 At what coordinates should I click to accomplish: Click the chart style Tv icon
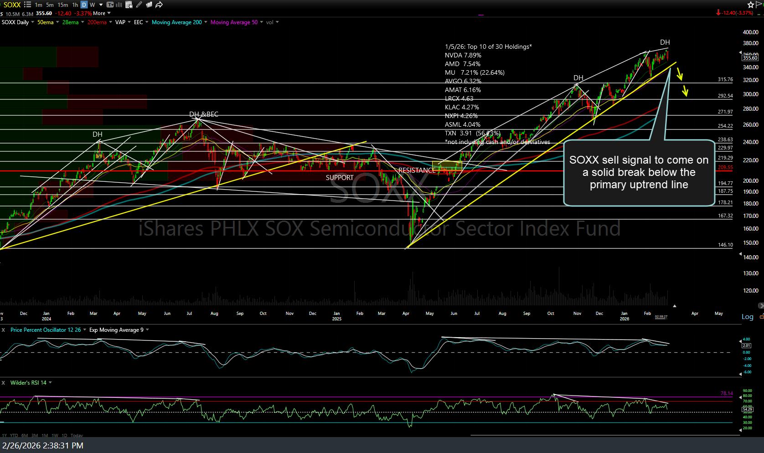[x=110, y=5]
